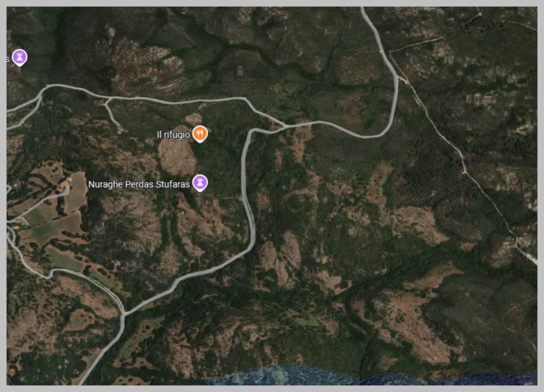This screenshot has width=544, height=392.
Task: Click the large bare rock outcrop below Il rifugio
Action: (x=177, y=156)
